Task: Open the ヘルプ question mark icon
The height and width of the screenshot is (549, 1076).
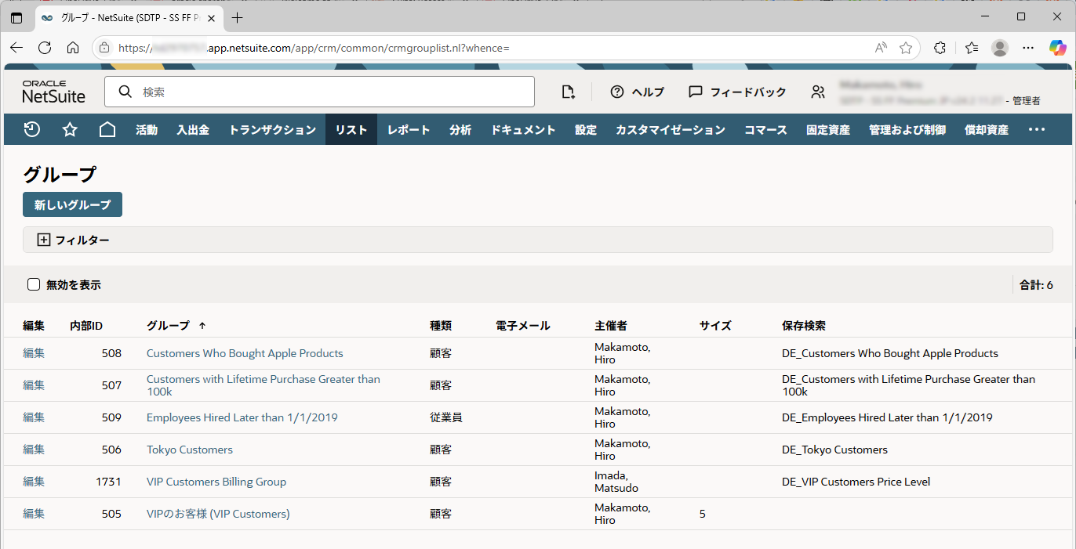Action: pyautogui.click(x=617, y=92)
